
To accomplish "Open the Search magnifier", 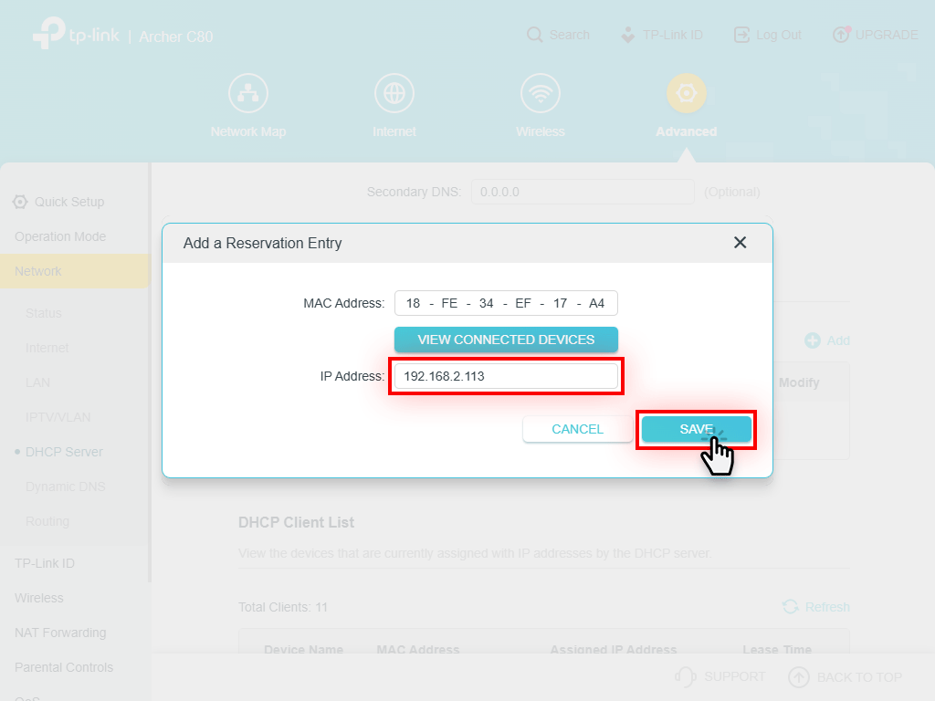I will [534, 35].
